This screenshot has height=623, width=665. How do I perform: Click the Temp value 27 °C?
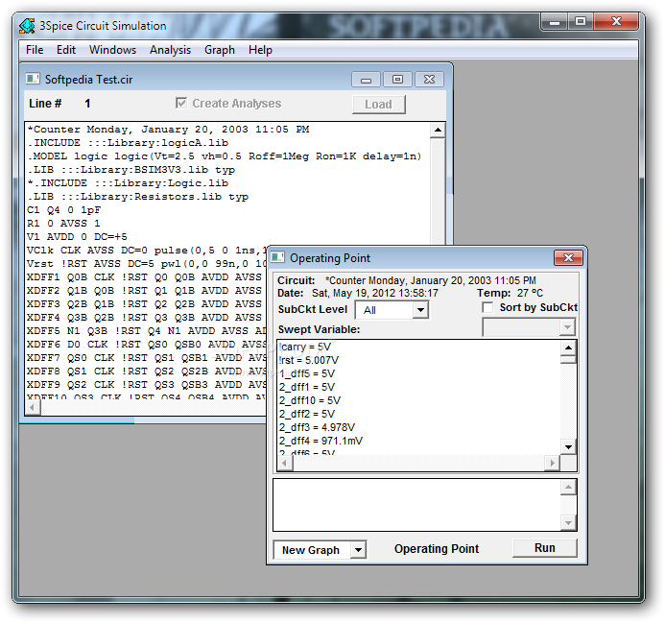point(530,293)
